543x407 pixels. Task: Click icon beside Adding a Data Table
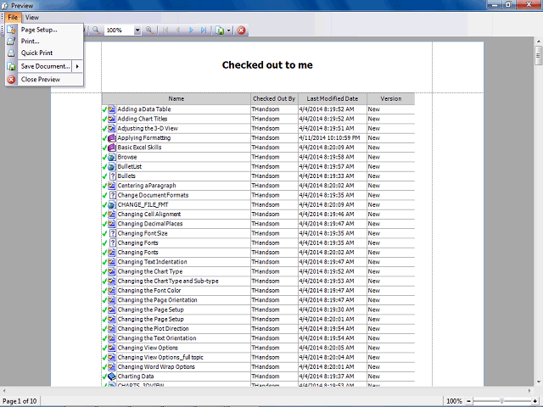[x=111, y=109]
